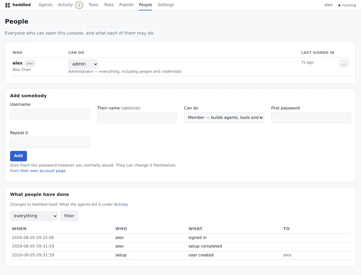Follow the Activity link in audit description
Image resolution: width=361 pixels, height=275 pixels.
tap(121, 204)
